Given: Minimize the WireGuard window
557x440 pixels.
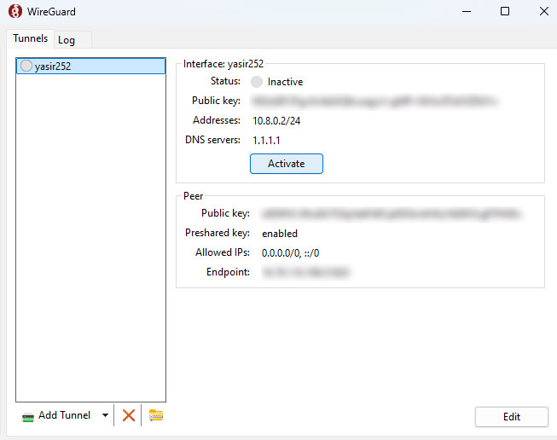Looking at the screenshot, I should pyautogui.click(x=467, y=11).
